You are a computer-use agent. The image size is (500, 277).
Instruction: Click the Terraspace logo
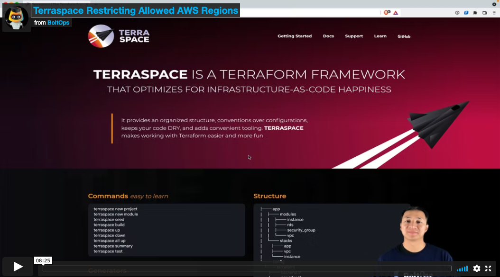click(x=119, y=36)
